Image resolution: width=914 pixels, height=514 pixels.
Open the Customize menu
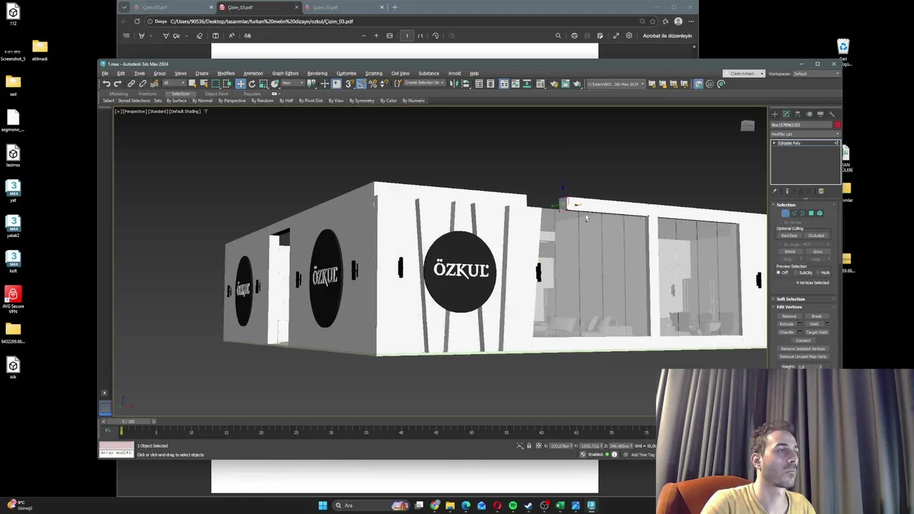pyautogui.click(x=346, y=74)
